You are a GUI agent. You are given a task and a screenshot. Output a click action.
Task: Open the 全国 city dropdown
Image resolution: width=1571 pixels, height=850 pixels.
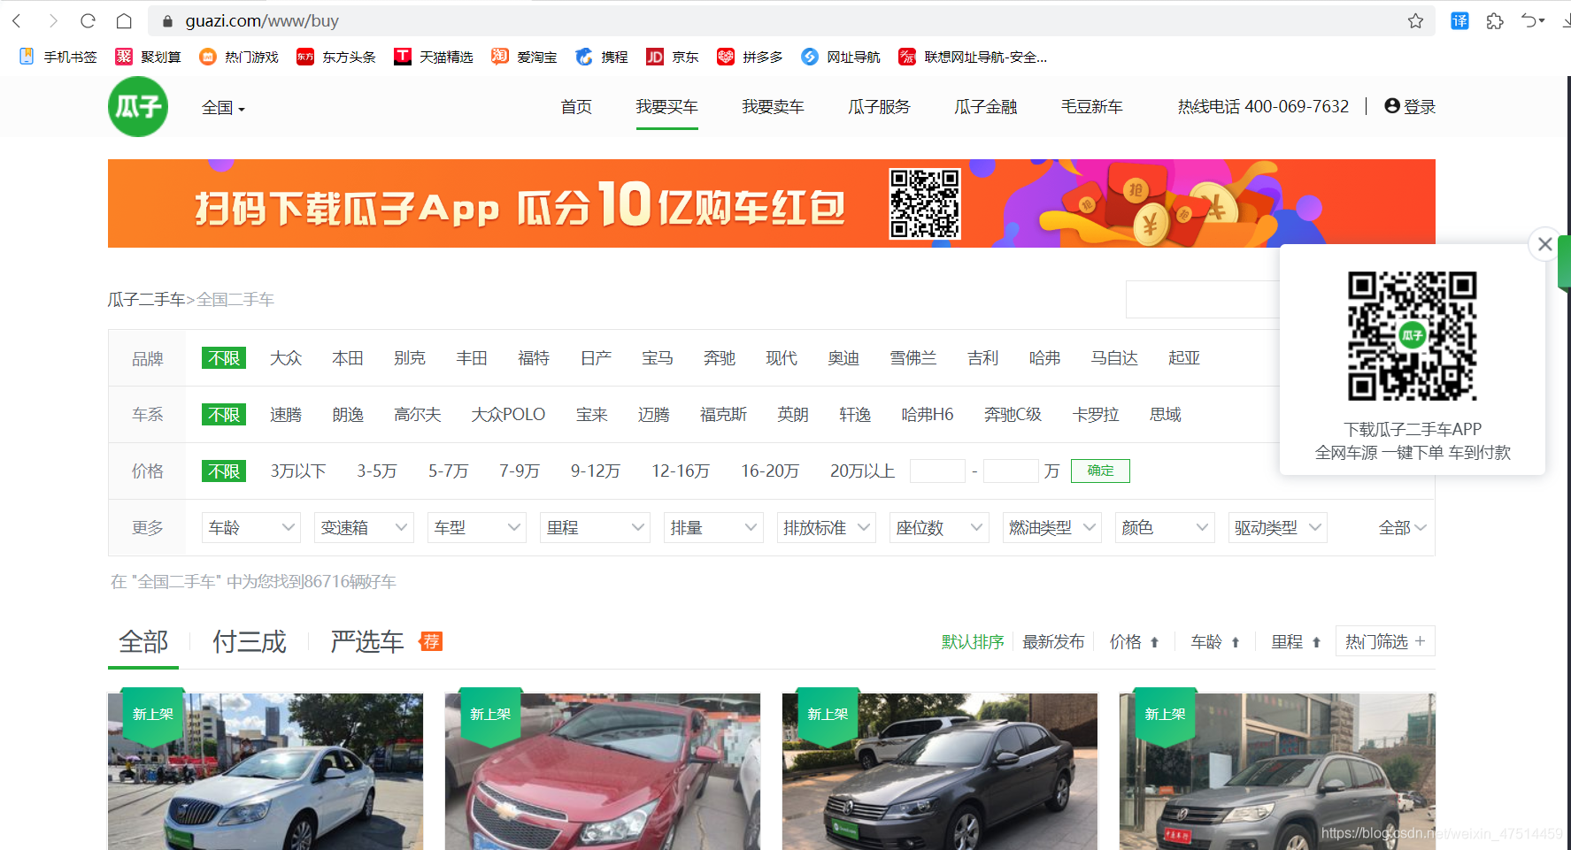pyautogui.click(x=223, y=108)
